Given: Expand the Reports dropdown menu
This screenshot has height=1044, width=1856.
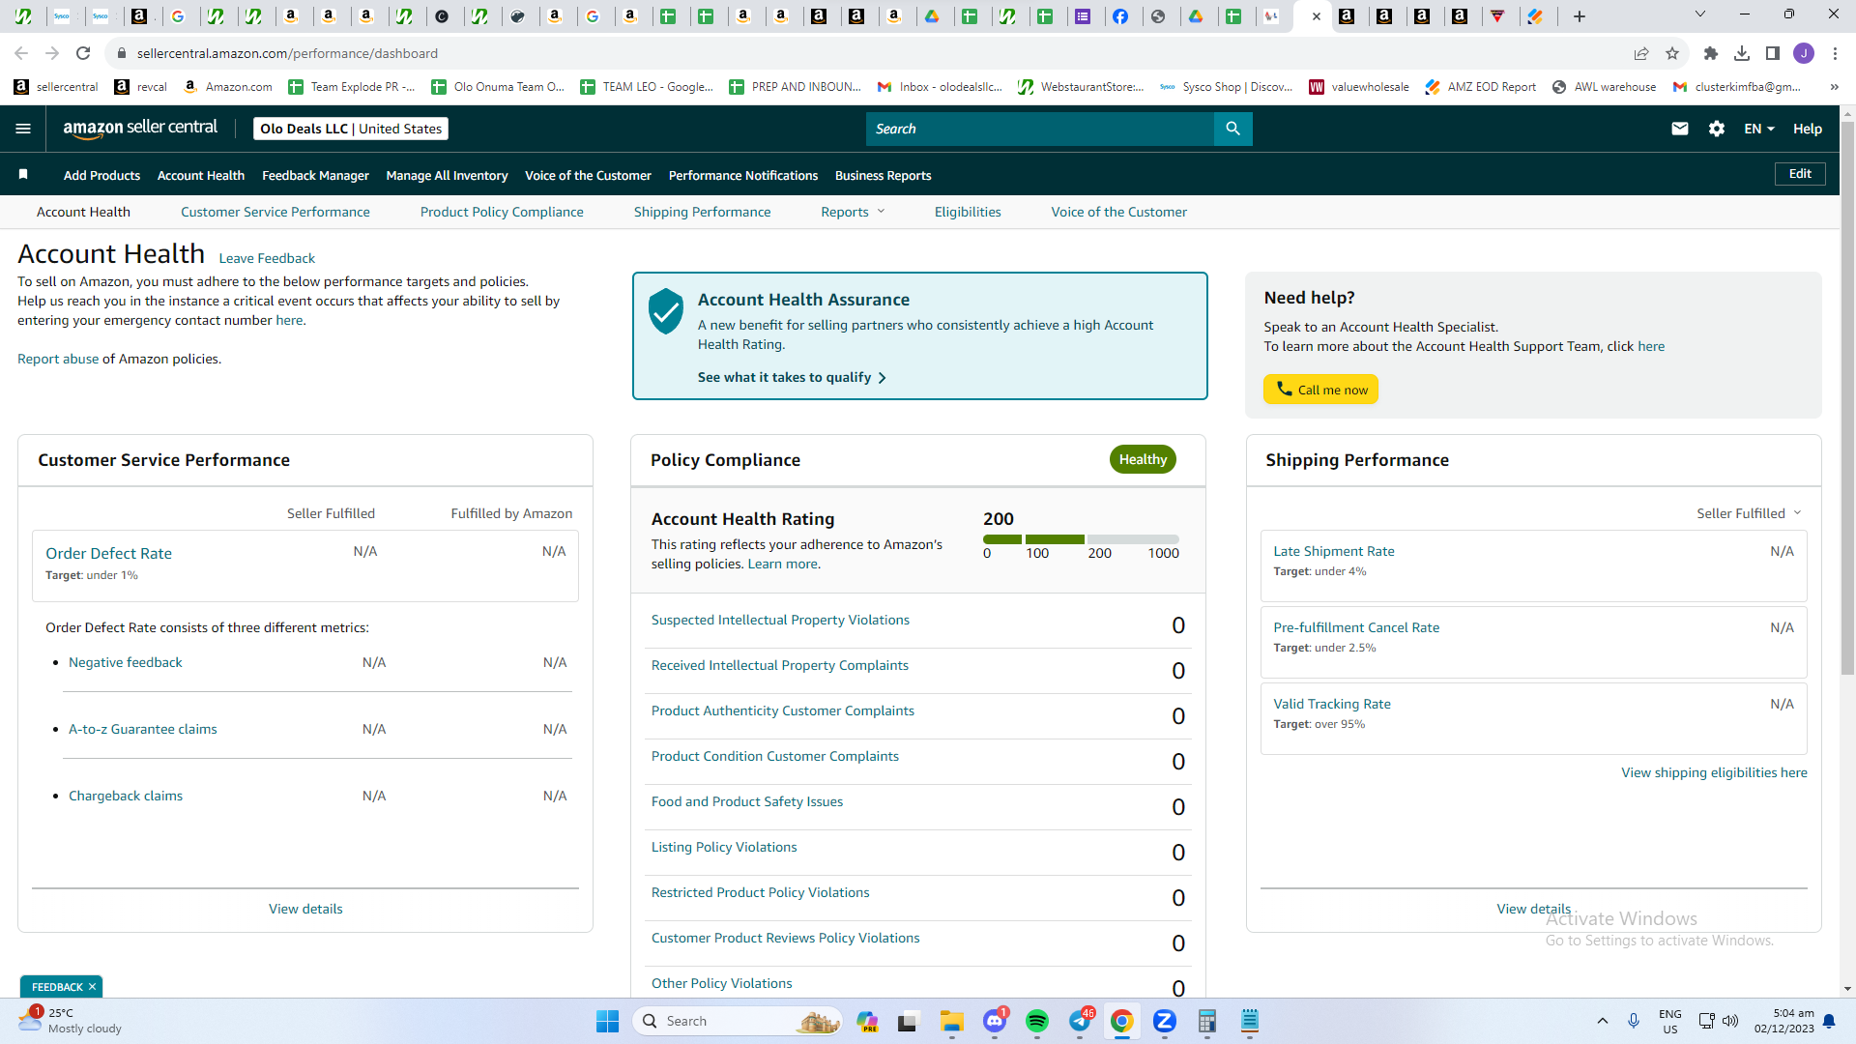Looking at the screenshot, I should [853, 212].
